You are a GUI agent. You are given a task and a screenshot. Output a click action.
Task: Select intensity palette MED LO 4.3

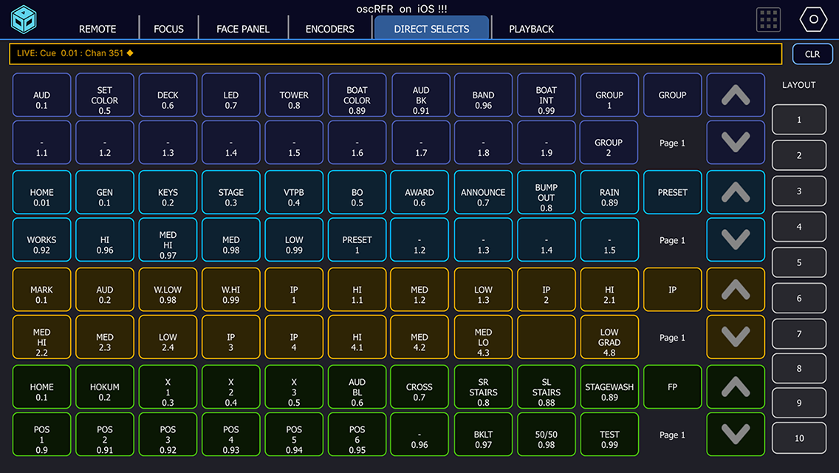point(483,337)
